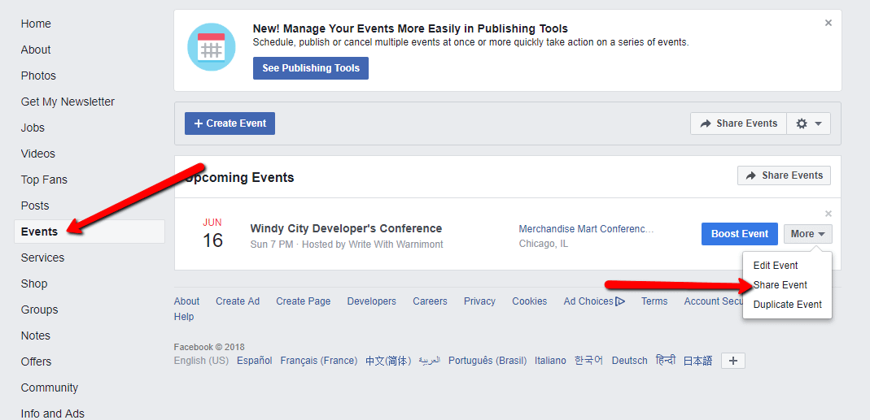Choose Edit Event from the More menu
Viewport: 870px width, 420px height.
point(776,266)
